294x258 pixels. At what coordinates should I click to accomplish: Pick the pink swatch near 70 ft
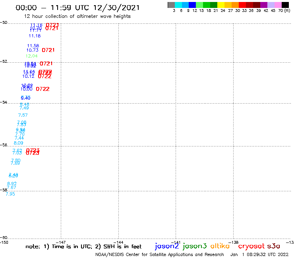[x=278, y=5]
